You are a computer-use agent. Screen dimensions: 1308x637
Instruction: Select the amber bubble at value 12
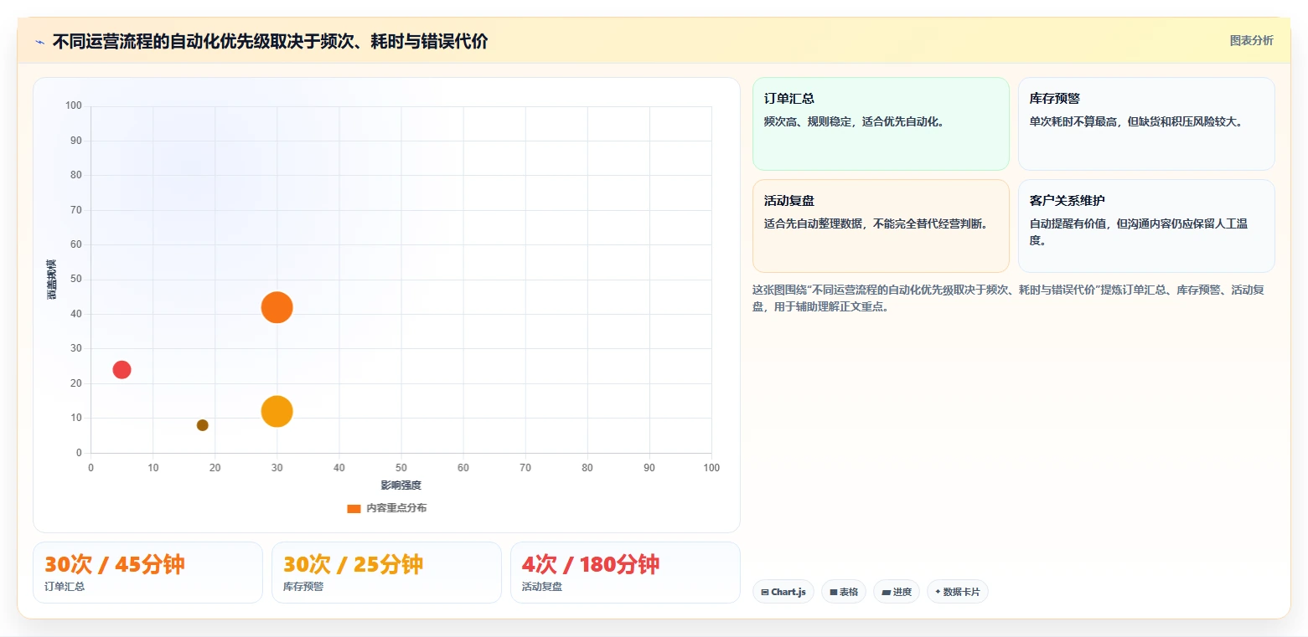pos(277,411)
